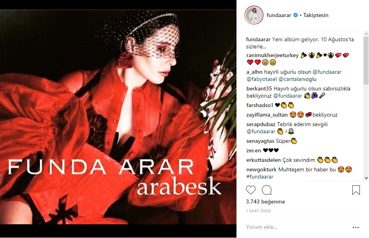Image resolution: width=369 pixels, height=238 pixels.
Task: Focus the Yorum ekle comment field
Action: pos(297,227)
